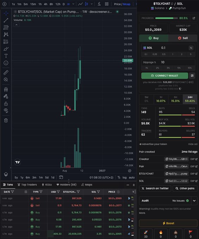
Task: Expand transactions panel with double chevron
Action: tap(133, 185)
